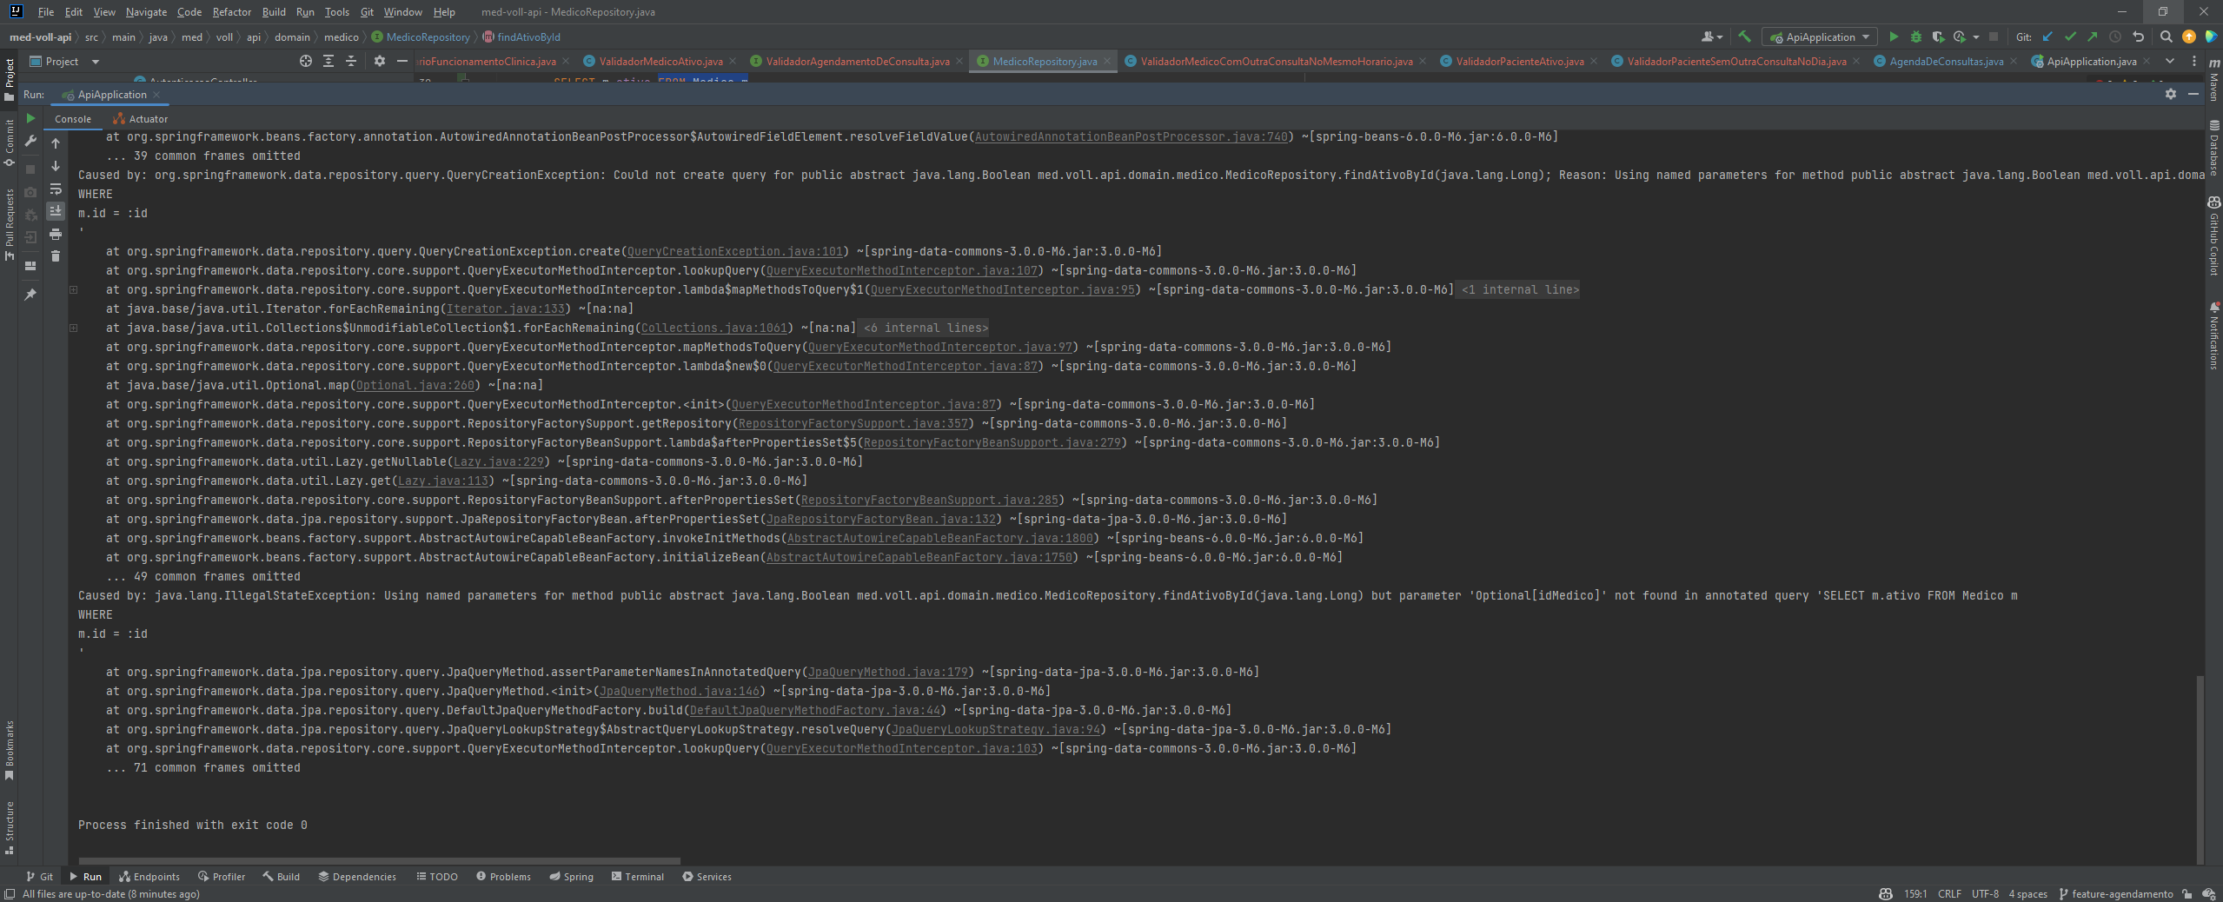The width and height of the screenshot is (2223, 902).
Task: Open the Code With Me dropdown
Action: coord(1711,36)
